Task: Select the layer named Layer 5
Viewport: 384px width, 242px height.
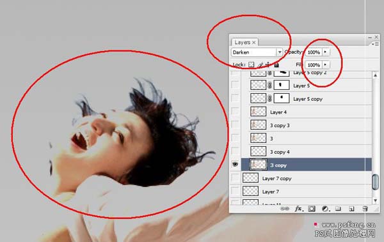Action: pos(301,86)
